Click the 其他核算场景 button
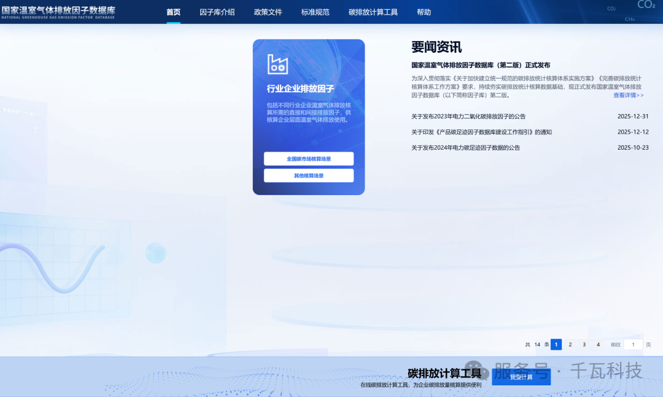Image resolution: width=663 pixels, height=397 pixels. pos(309,175)
